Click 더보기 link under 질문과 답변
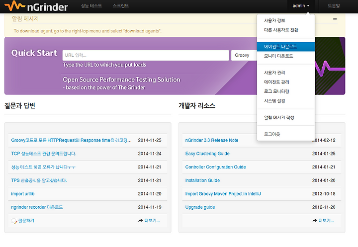The image size is (358, 247). [x=152, y=221]
